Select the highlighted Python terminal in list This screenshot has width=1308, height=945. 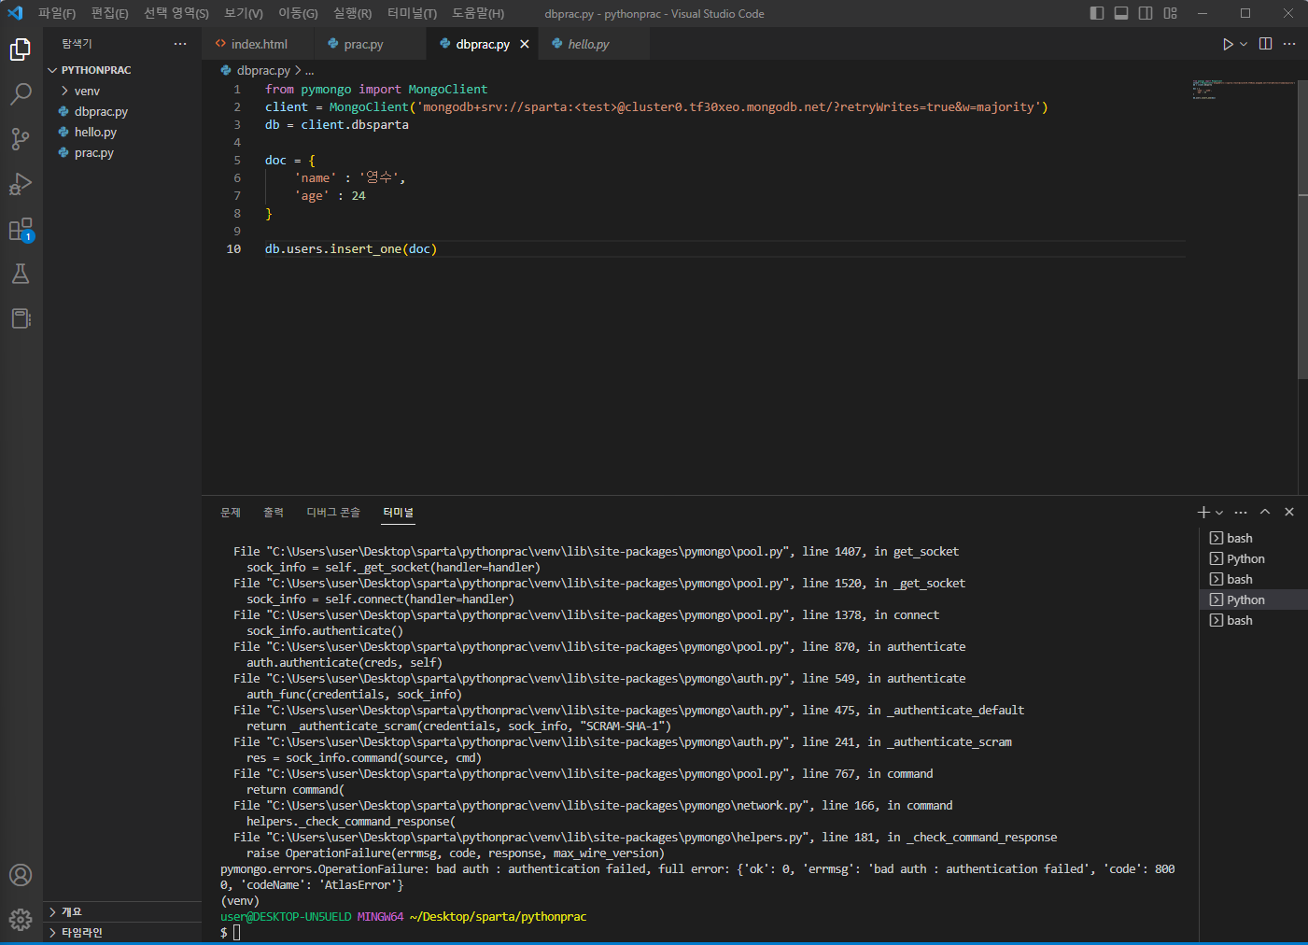(x=1253, y=599)
